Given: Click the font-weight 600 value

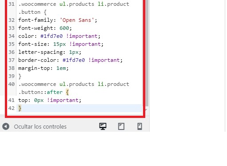Looking at the screenshot, I should point(64,28).
